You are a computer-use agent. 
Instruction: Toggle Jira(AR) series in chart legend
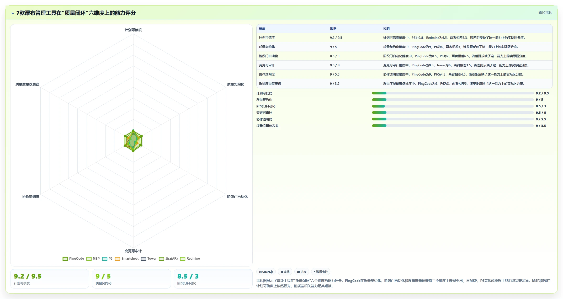click(168, 259)
